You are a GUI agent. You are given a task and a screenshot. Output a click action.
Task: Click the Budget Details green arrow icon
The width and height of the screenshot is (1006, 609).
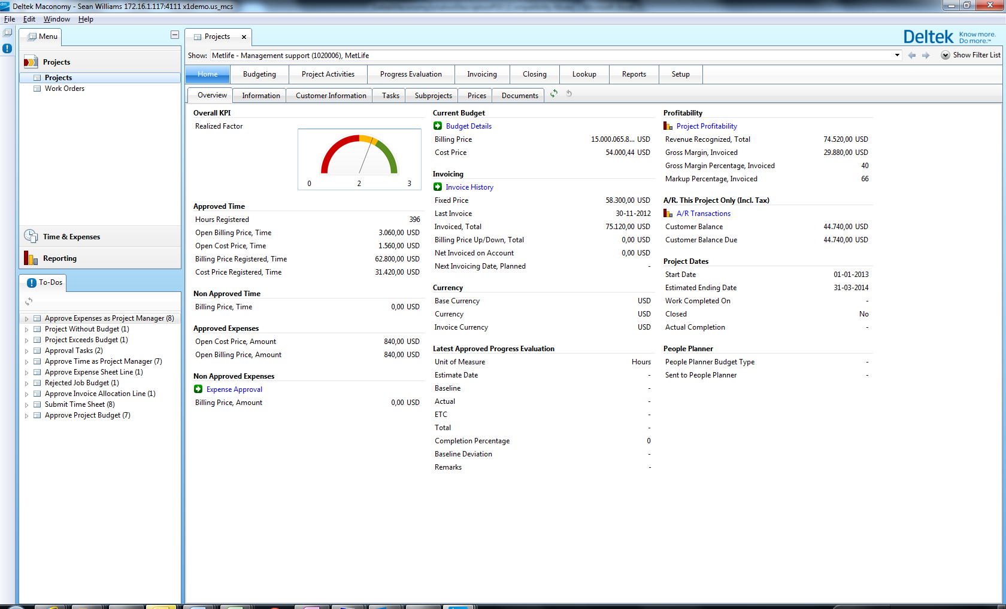438,126
